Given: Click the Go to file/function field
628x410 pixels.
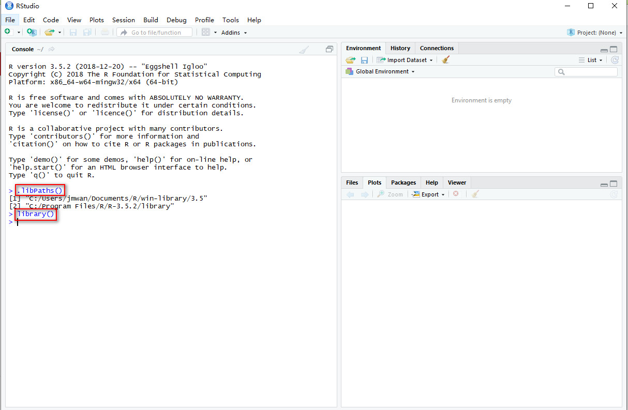Looking at the screenshot, I should pos(155,32).
